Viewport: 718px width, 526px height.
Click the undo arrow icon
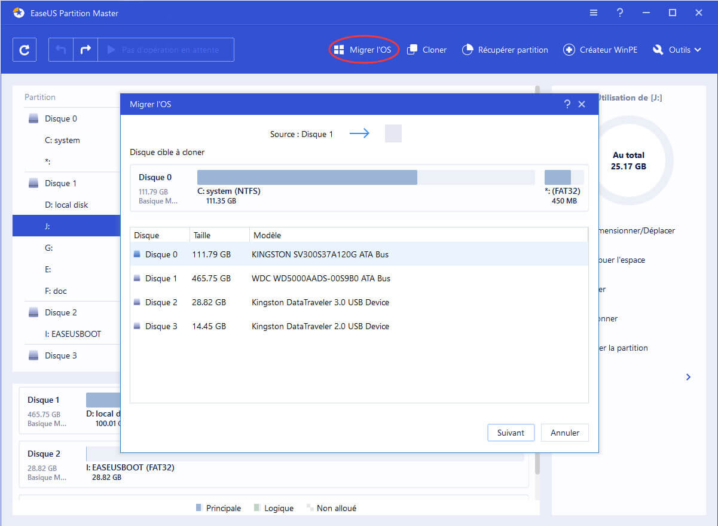[x=60, y=50]
